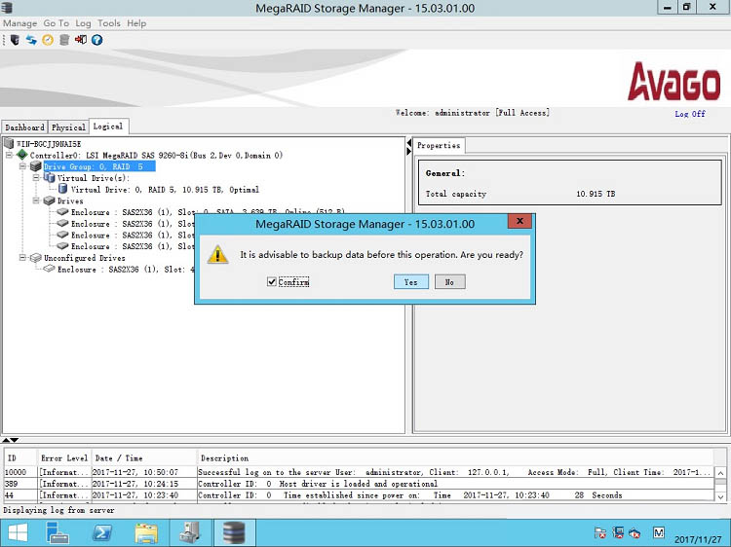Switch to the Physical tab
This screenshot has width=731, height=547.
68,128
